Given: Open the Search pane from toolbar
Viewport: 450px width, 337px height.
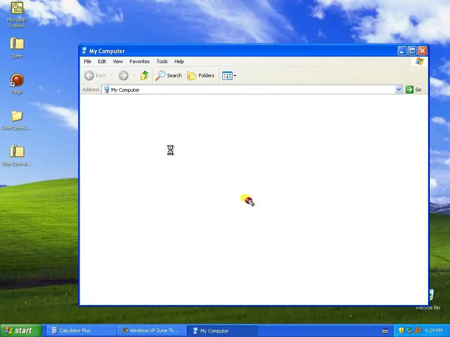Looking at the screenshot, I should click(x=168, y=75).
